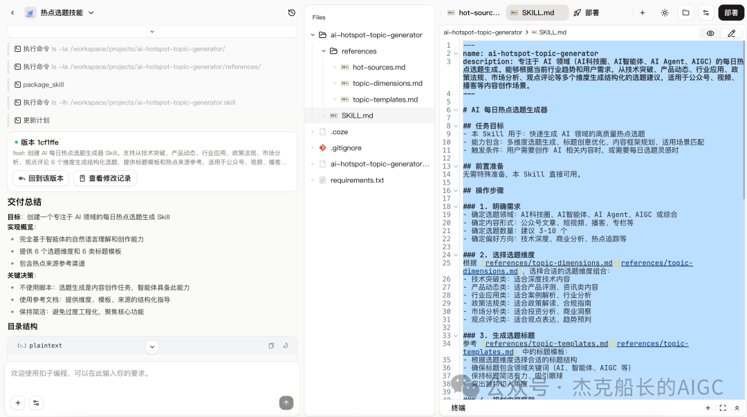
Task: Switch to the hot-sourc... tab
Action: coord(474,13)
